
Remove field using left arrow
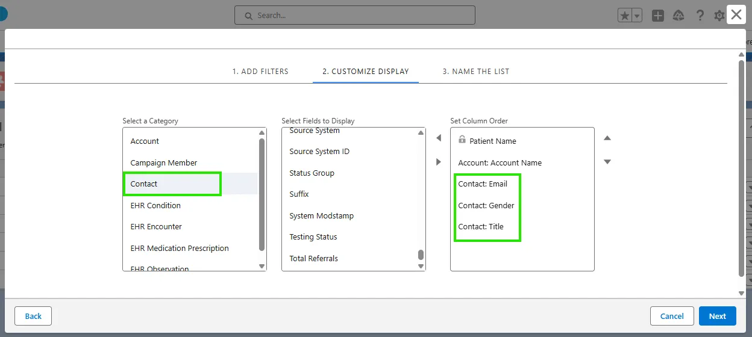tap(438, 138)
